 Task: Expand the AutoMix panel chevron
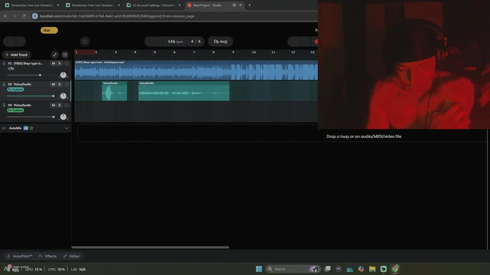[66, 128]
